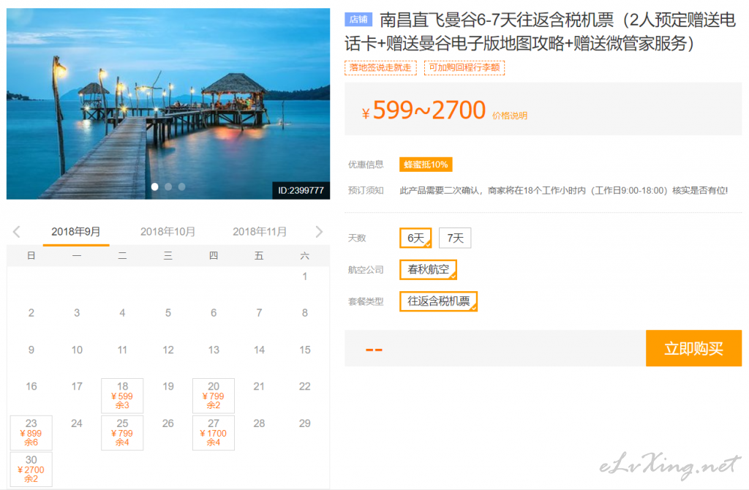749x490 pixels.
Task: Pick September 30 priced ¥2700
Action: coord(31,469)
